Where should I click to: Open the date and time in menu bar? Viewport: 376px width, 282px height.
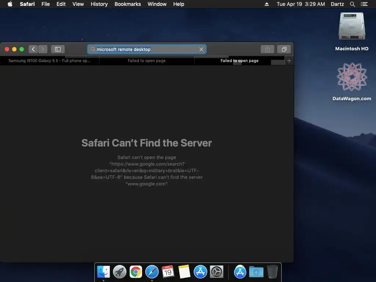coord(301,4)
